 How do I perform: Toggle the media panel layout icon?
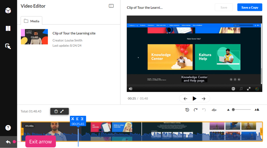[x=111, y=6]
